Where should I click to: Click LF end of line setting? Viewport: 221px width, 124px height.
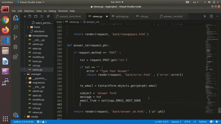click(195, 122)
